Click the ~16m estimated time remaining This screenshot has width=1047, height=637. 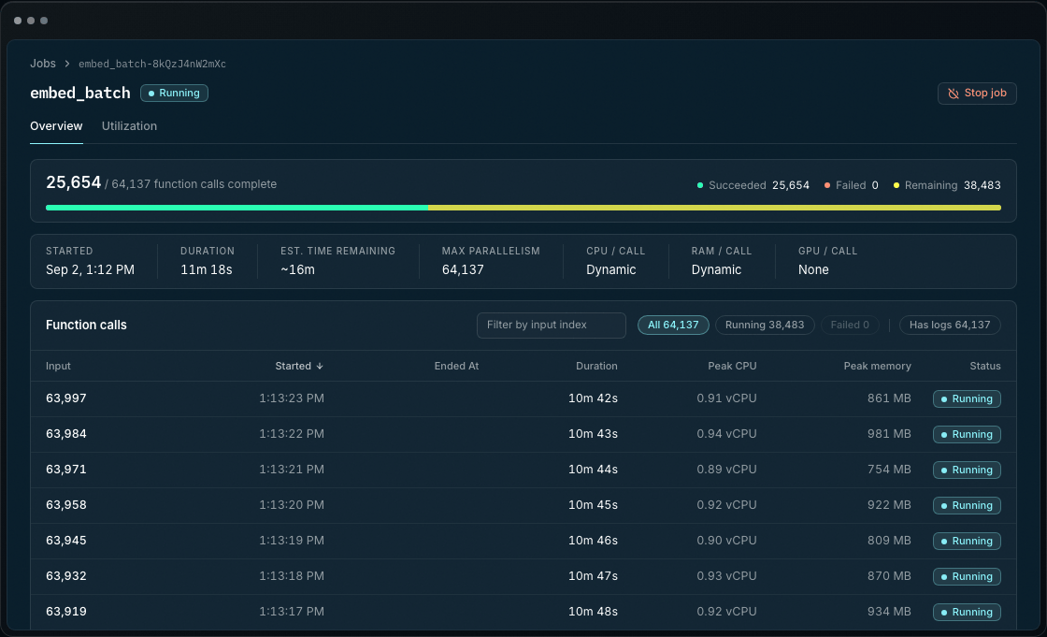(297, 269)
